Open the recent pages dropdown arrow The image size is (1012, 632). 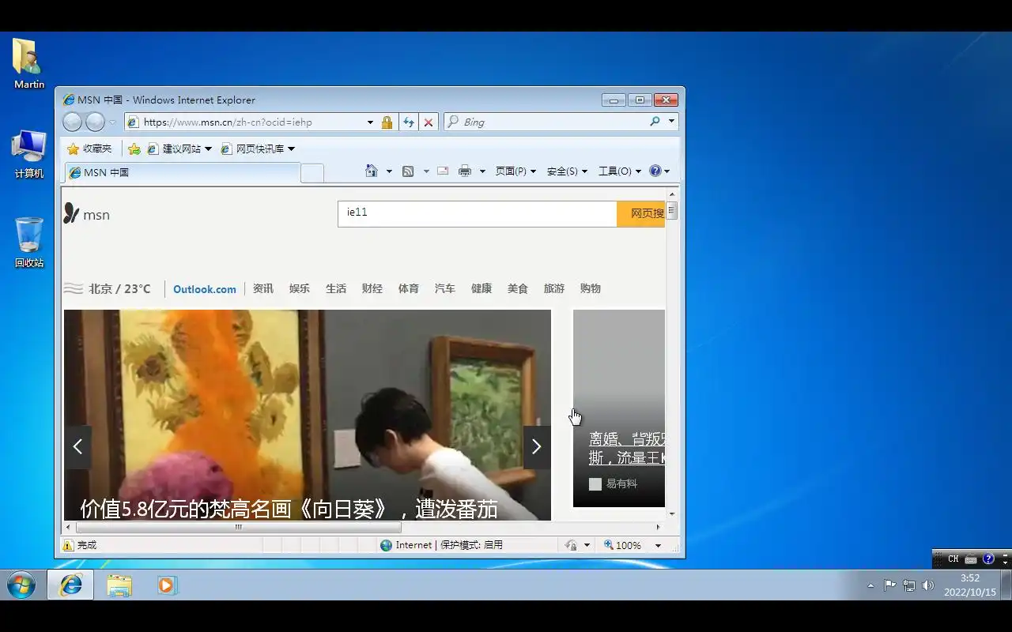pyautogui.click(x=112, y=122)
